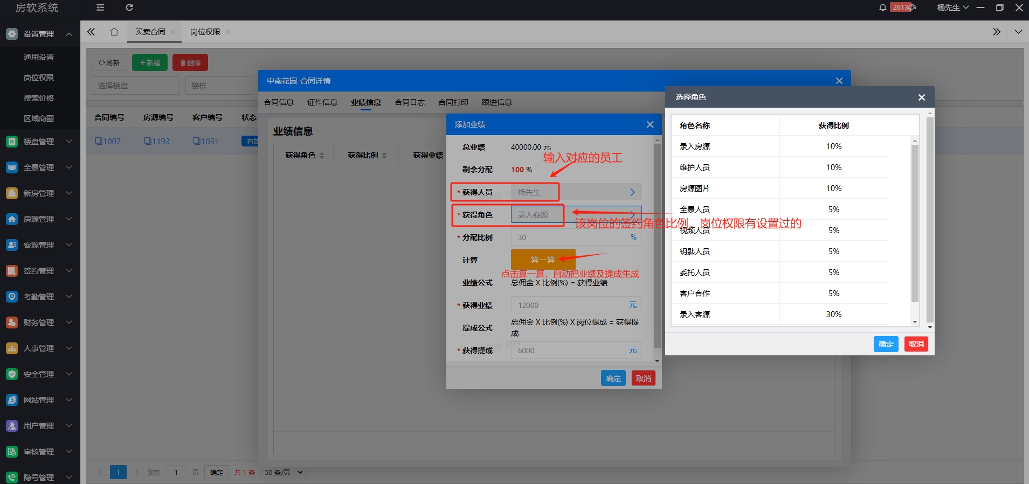1029x484 pixels.
Task: Click the home tab icon
Action: tap(114, 32)
